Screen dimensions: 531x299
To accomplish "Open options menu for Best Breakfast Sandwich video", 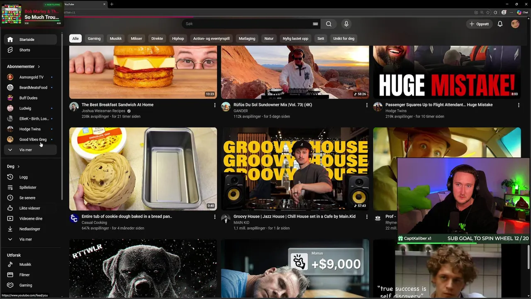I will [x=214, y=105].
